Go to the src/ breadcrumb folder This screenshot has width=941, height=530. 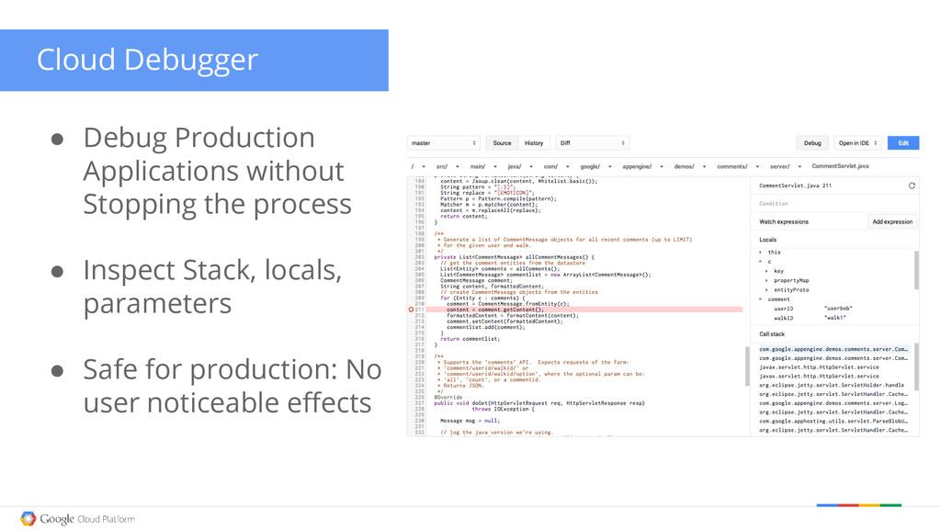coord(442,166)
